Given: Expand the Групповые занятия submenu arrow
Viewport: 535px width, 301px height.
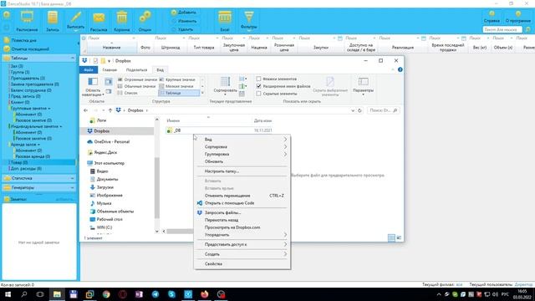Looking at the screenshot, I should point(49,108).
